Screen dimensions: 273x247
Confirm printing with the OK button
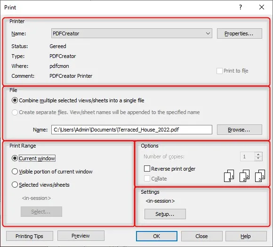coord(157,236)
